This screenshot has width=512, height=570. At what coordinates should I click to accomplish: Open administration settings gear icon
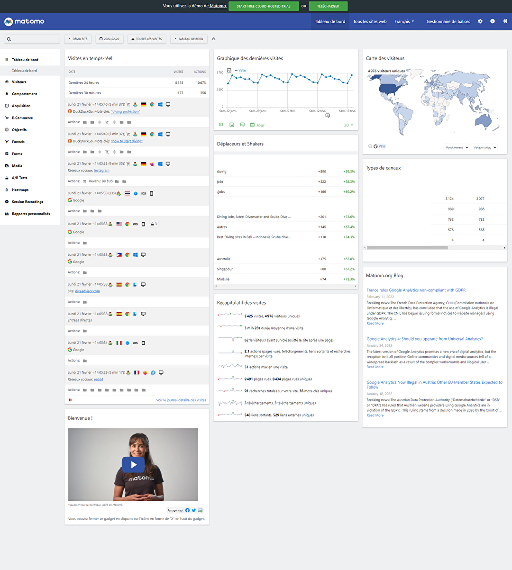tap(480, 21)
